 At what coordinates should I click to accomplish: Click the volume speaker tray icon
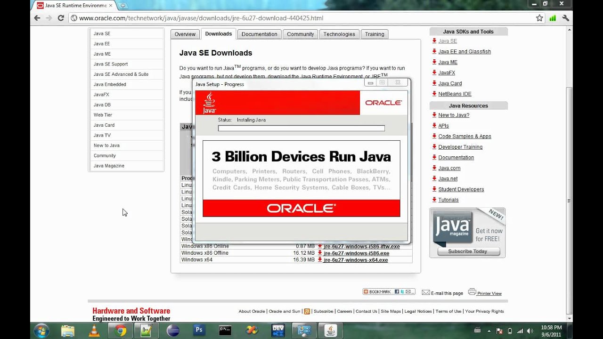531,331
